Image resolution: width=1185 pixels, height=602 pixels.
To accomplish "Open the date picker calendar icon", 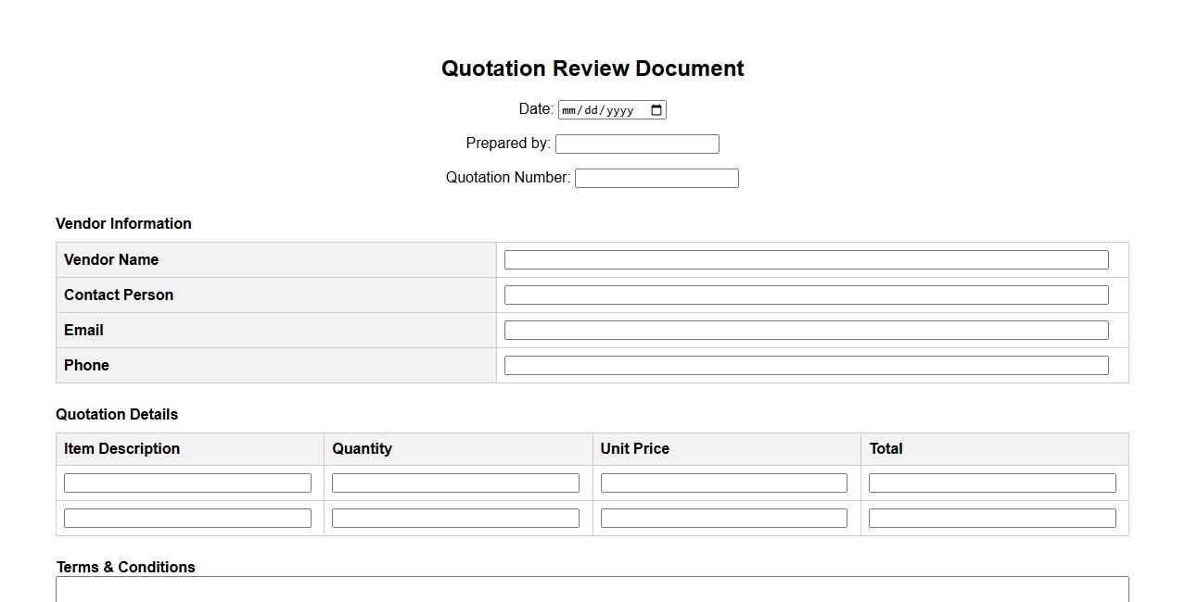I will [x=656, y=110].
